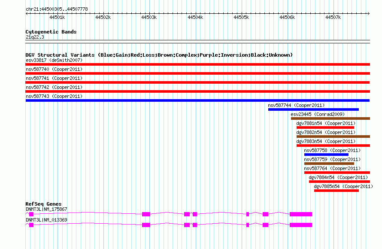Select the esv23445 (Conrad2009) brown bar
Screen dimensions: 382x249
tap(330, 118)
